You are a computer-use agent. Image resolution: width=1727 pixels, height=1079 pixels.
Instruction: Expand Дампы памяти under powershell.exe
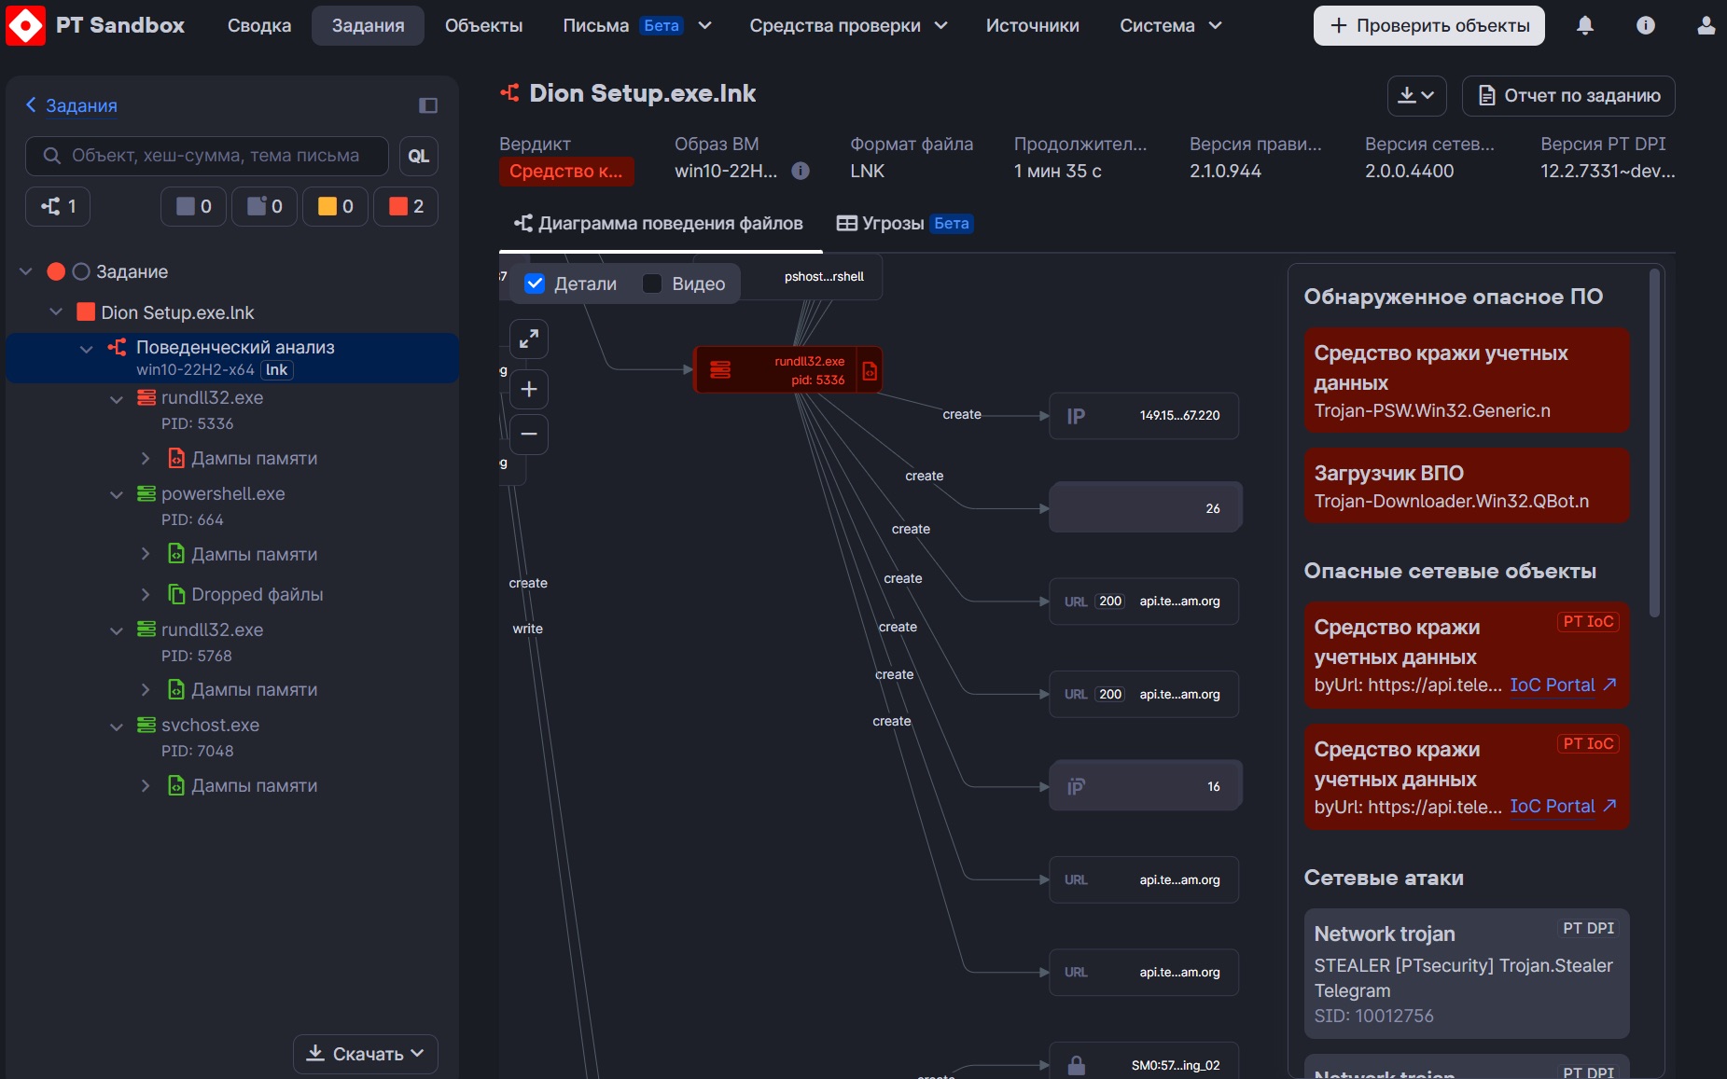(146, 554)
